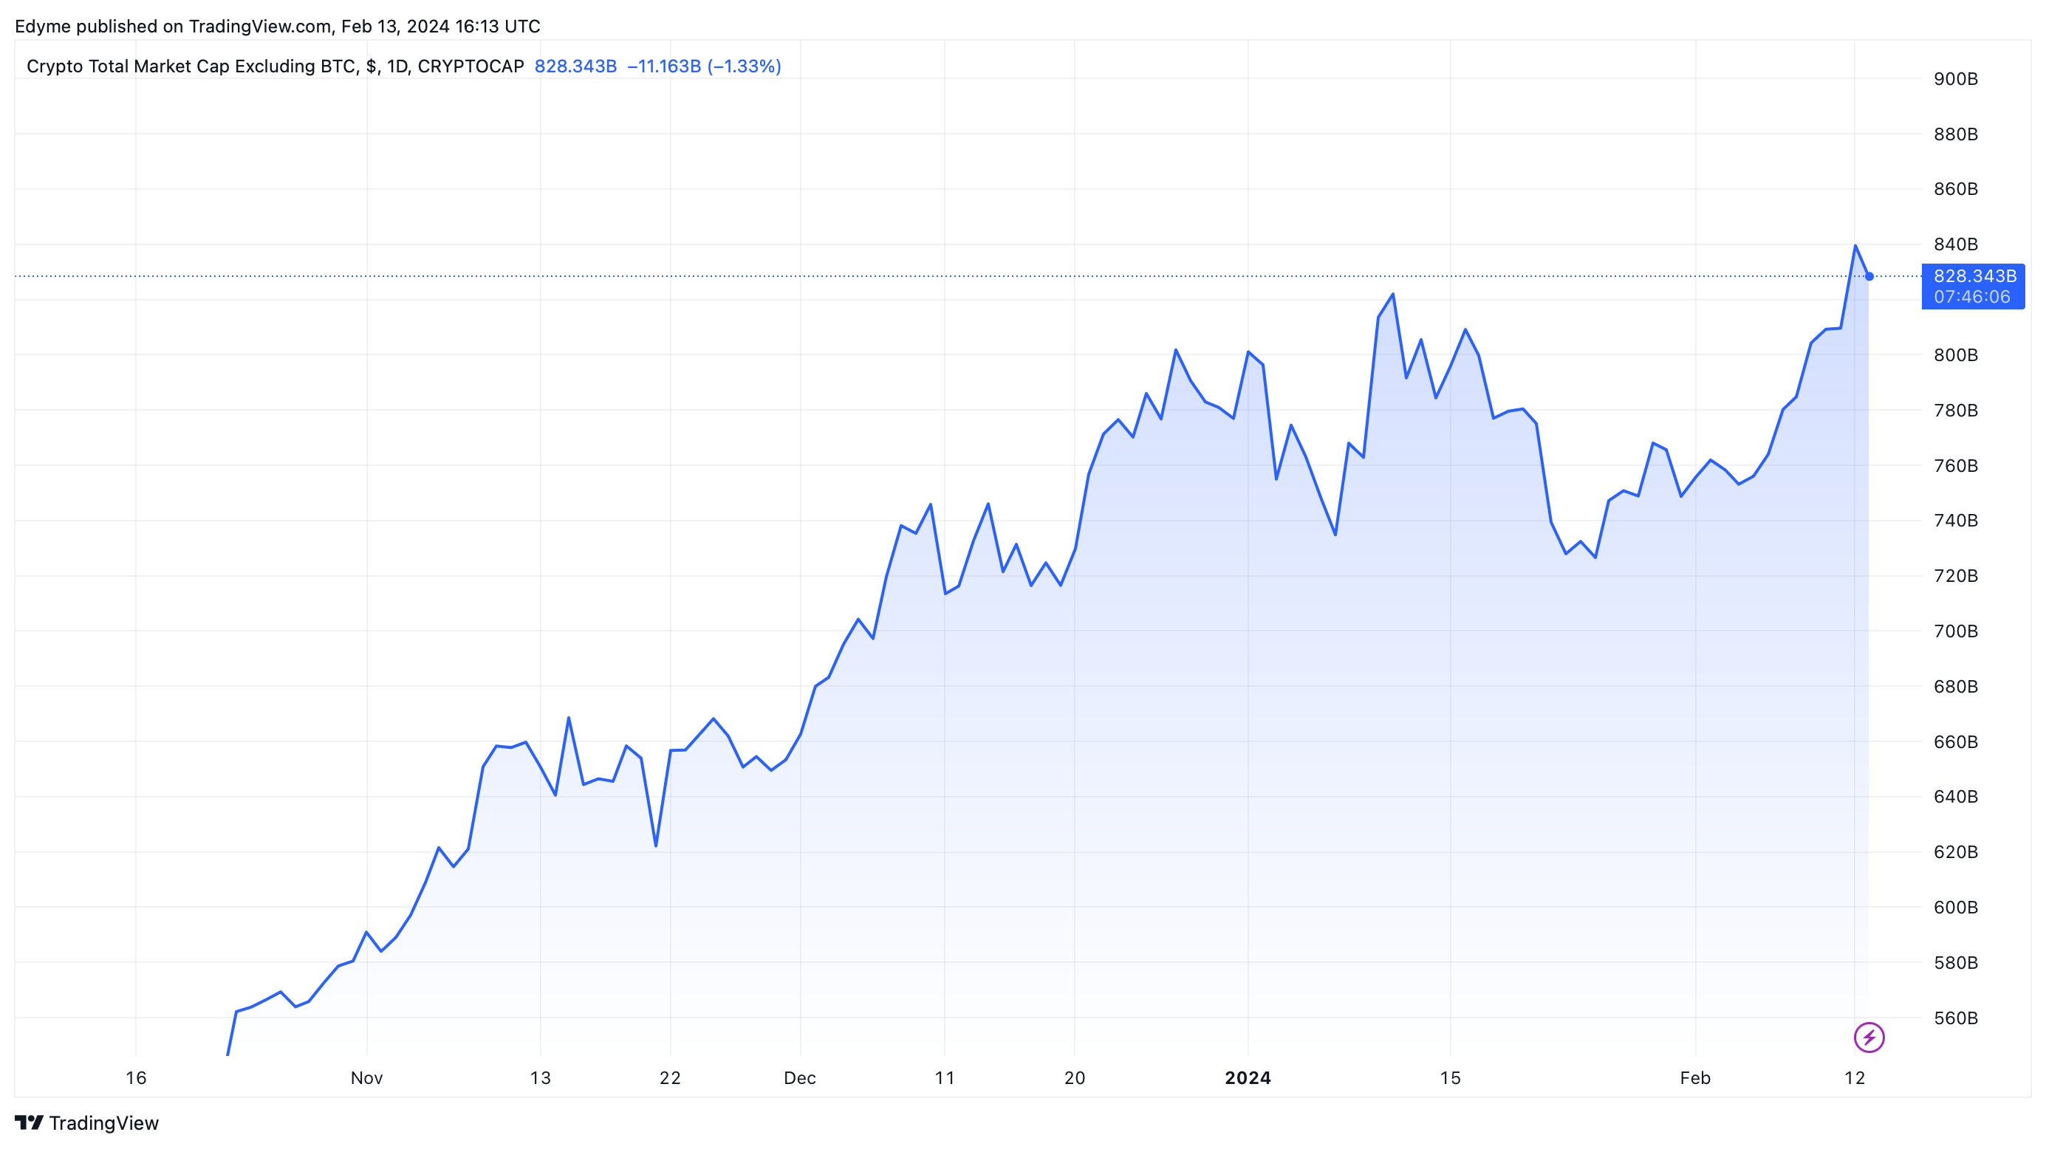The image size is (2046, 1149).
Task: Click the 12 date label on time axis
Action: click(x=1855, y=1077)
